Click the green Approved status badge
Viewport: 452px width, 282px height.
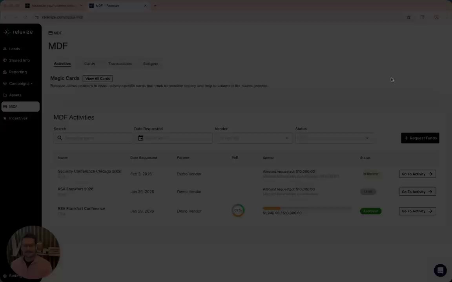coord(371,211)
